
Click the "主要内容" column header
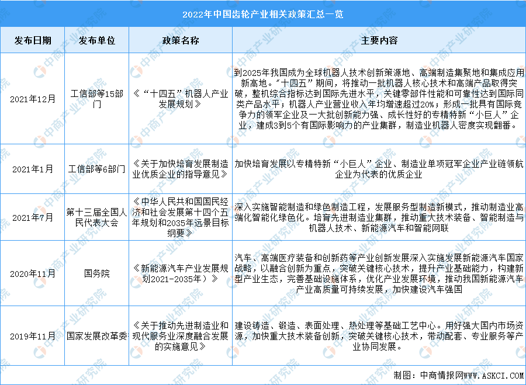[379, 40]
